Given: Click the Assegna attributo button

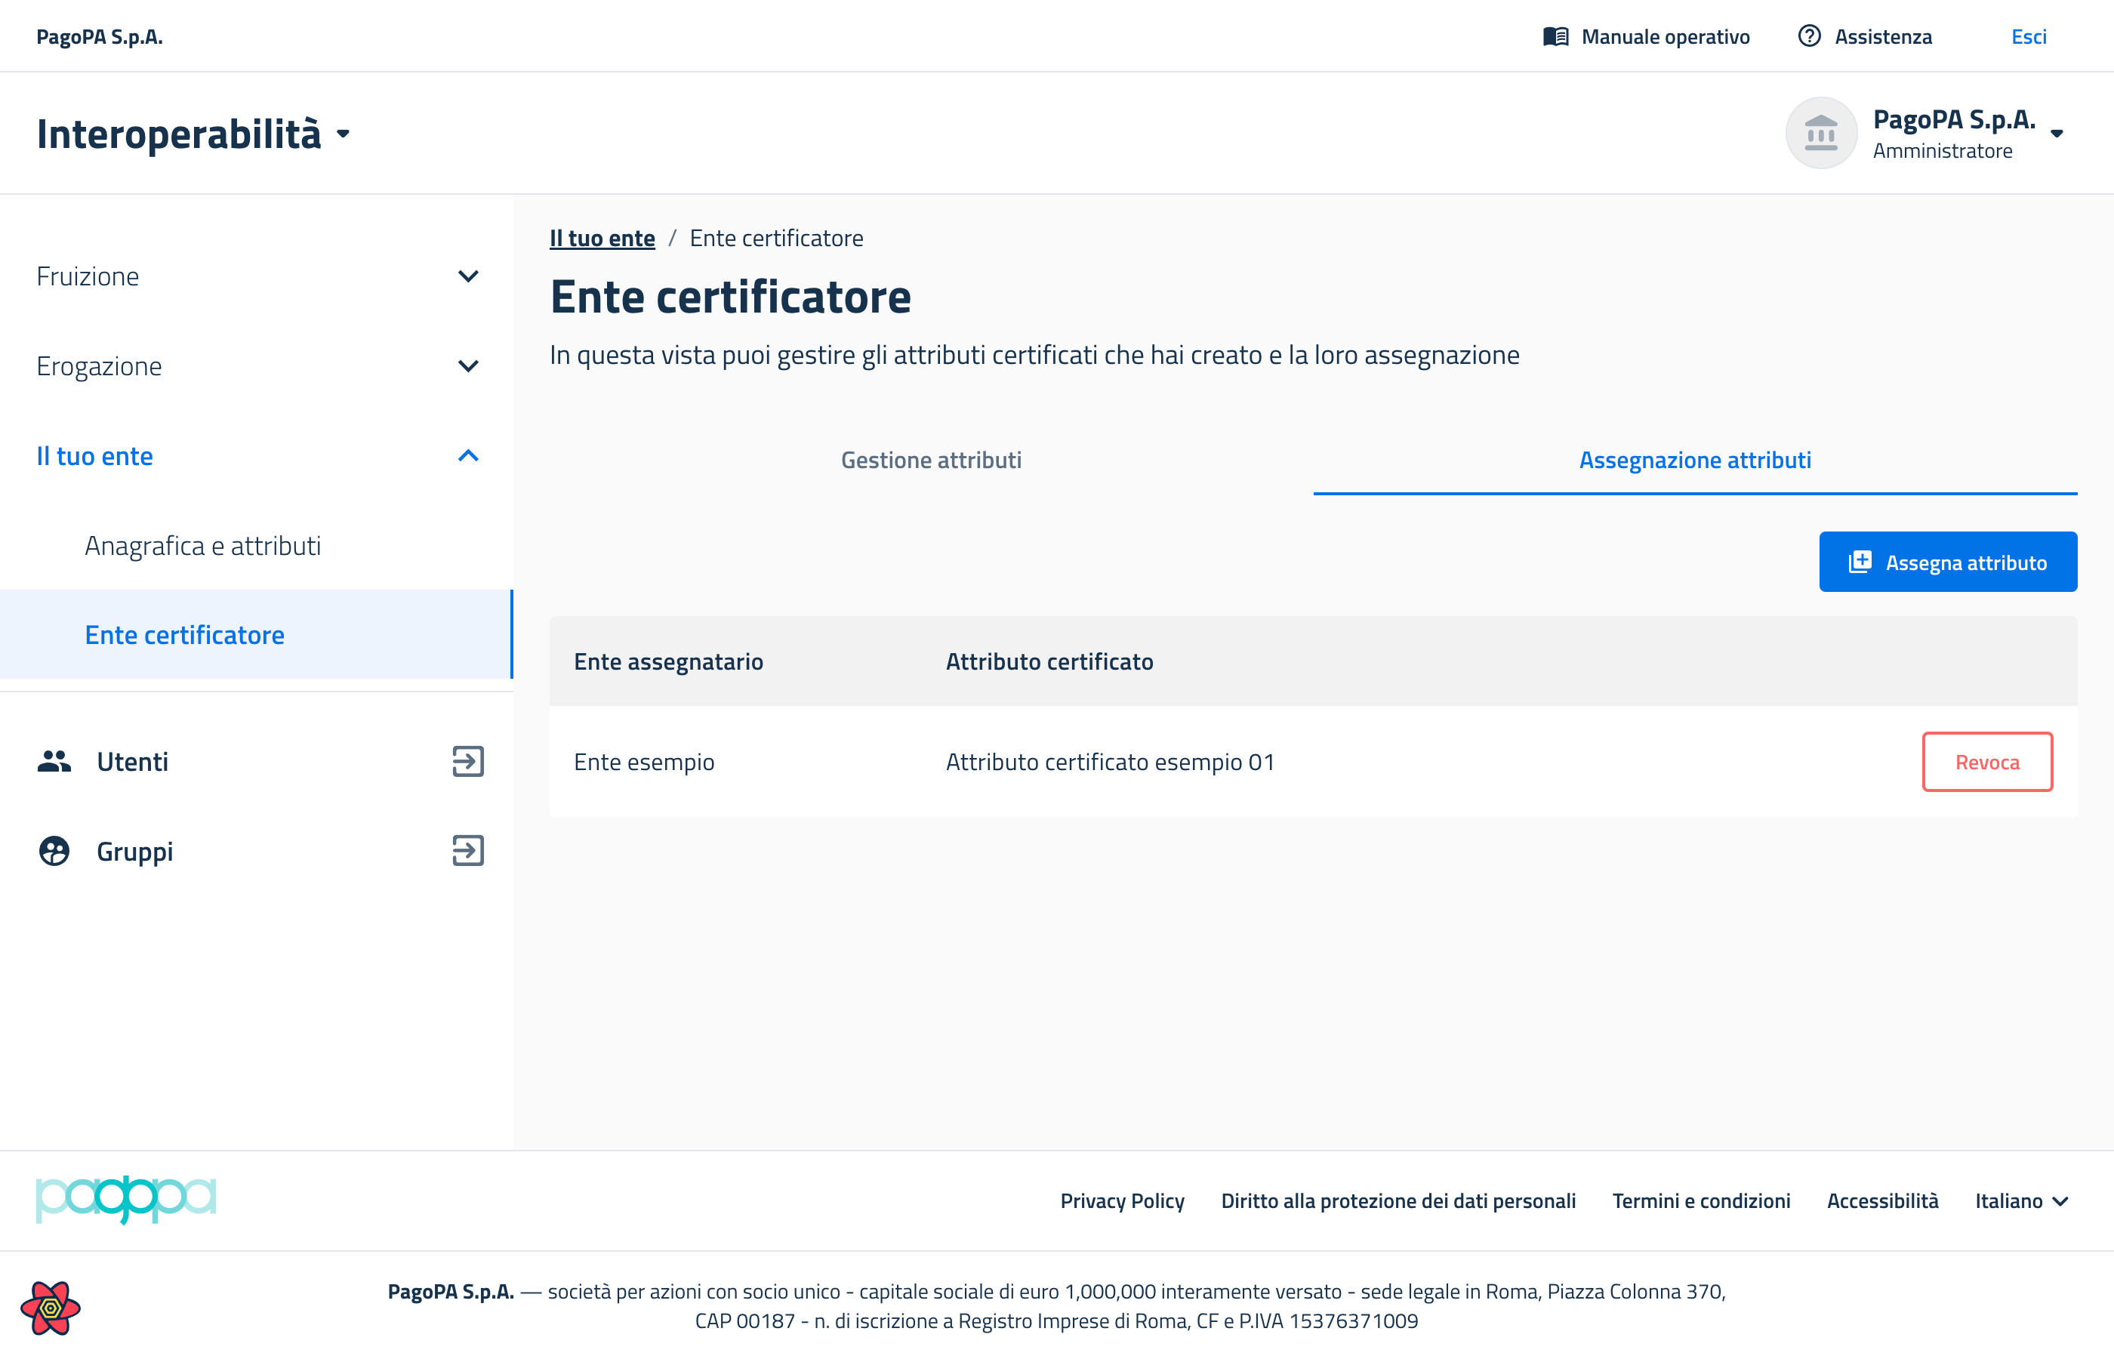Looking at the screenshot, I should coord(1947,562).
